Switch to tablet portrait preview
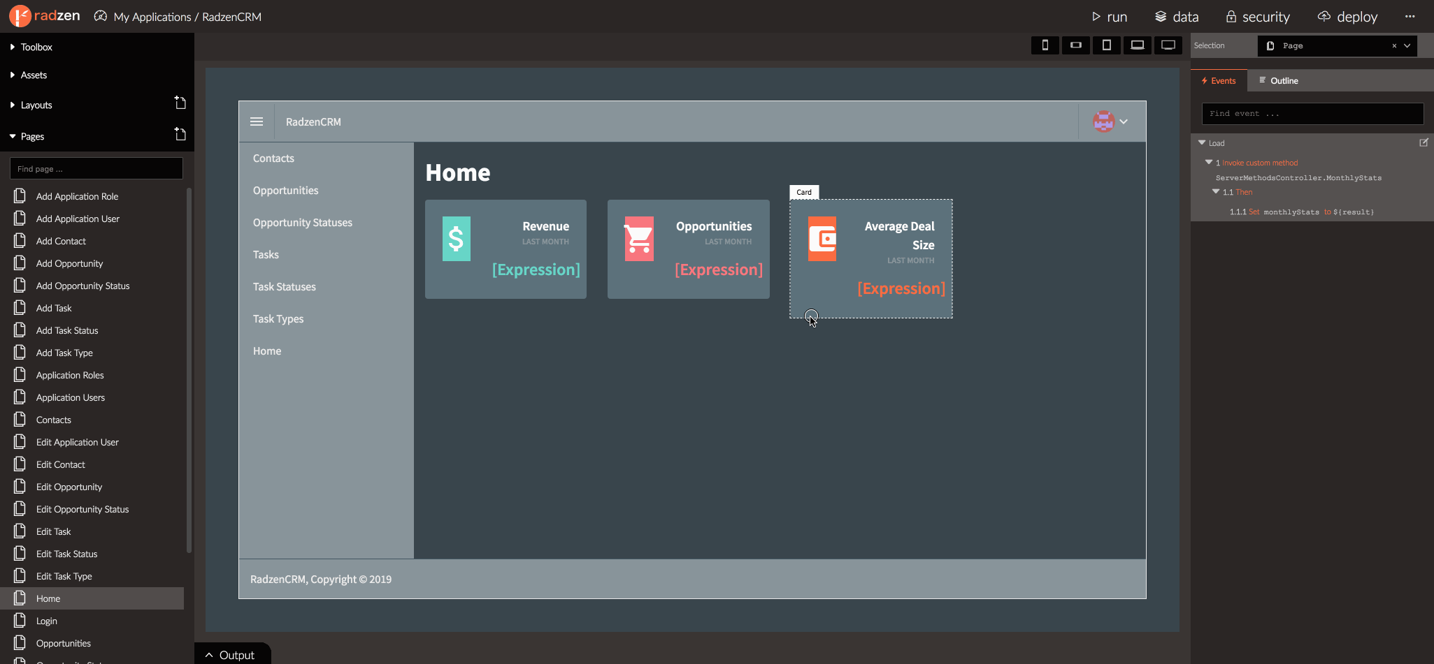This screenshot has height=664, width=1434. click(1107, 45)
